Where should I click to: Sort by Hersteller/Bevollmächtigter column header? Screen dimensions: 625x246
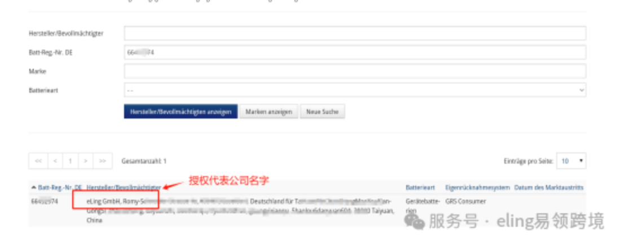124,187
